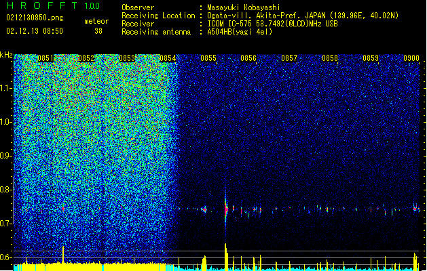
Task: Click the Receiver field label
Action: tap(138, 24)
